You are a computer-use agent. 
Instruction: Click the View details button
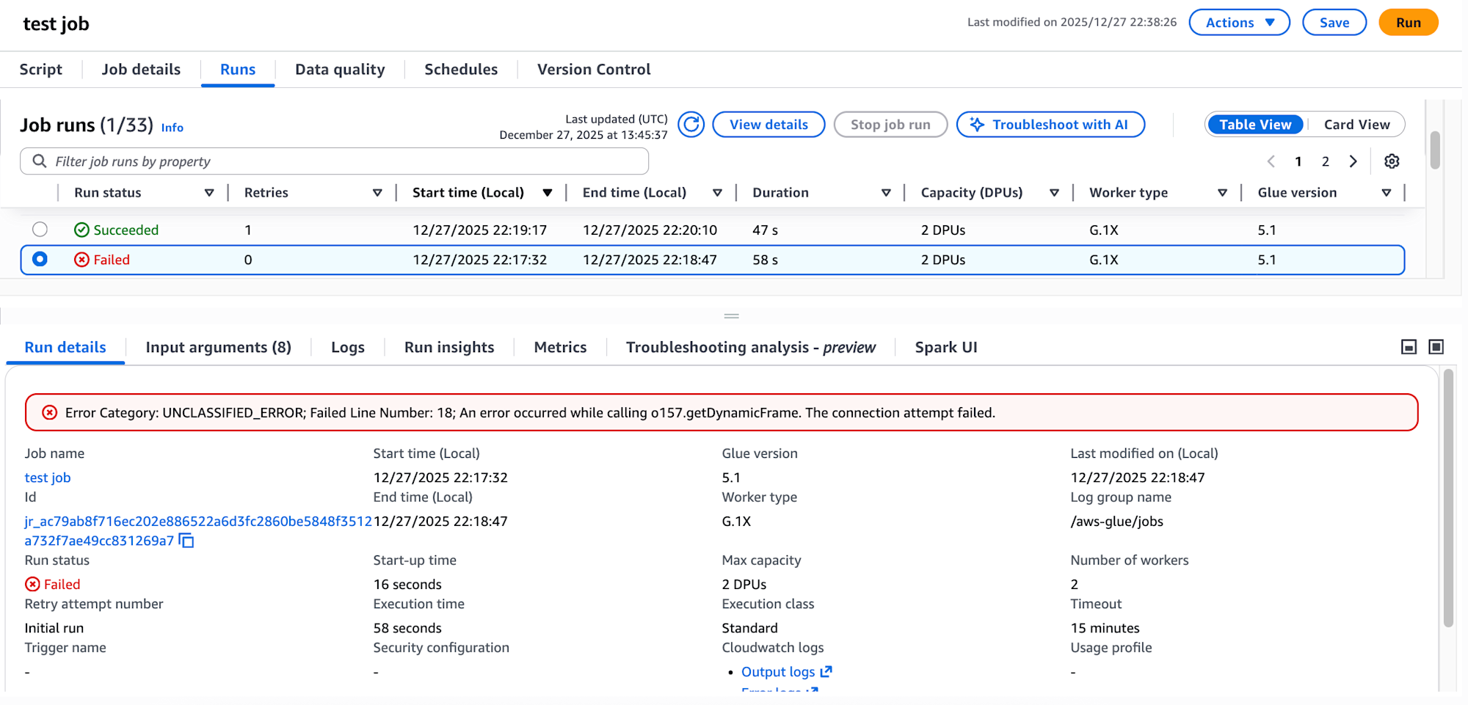pos(768,125)
